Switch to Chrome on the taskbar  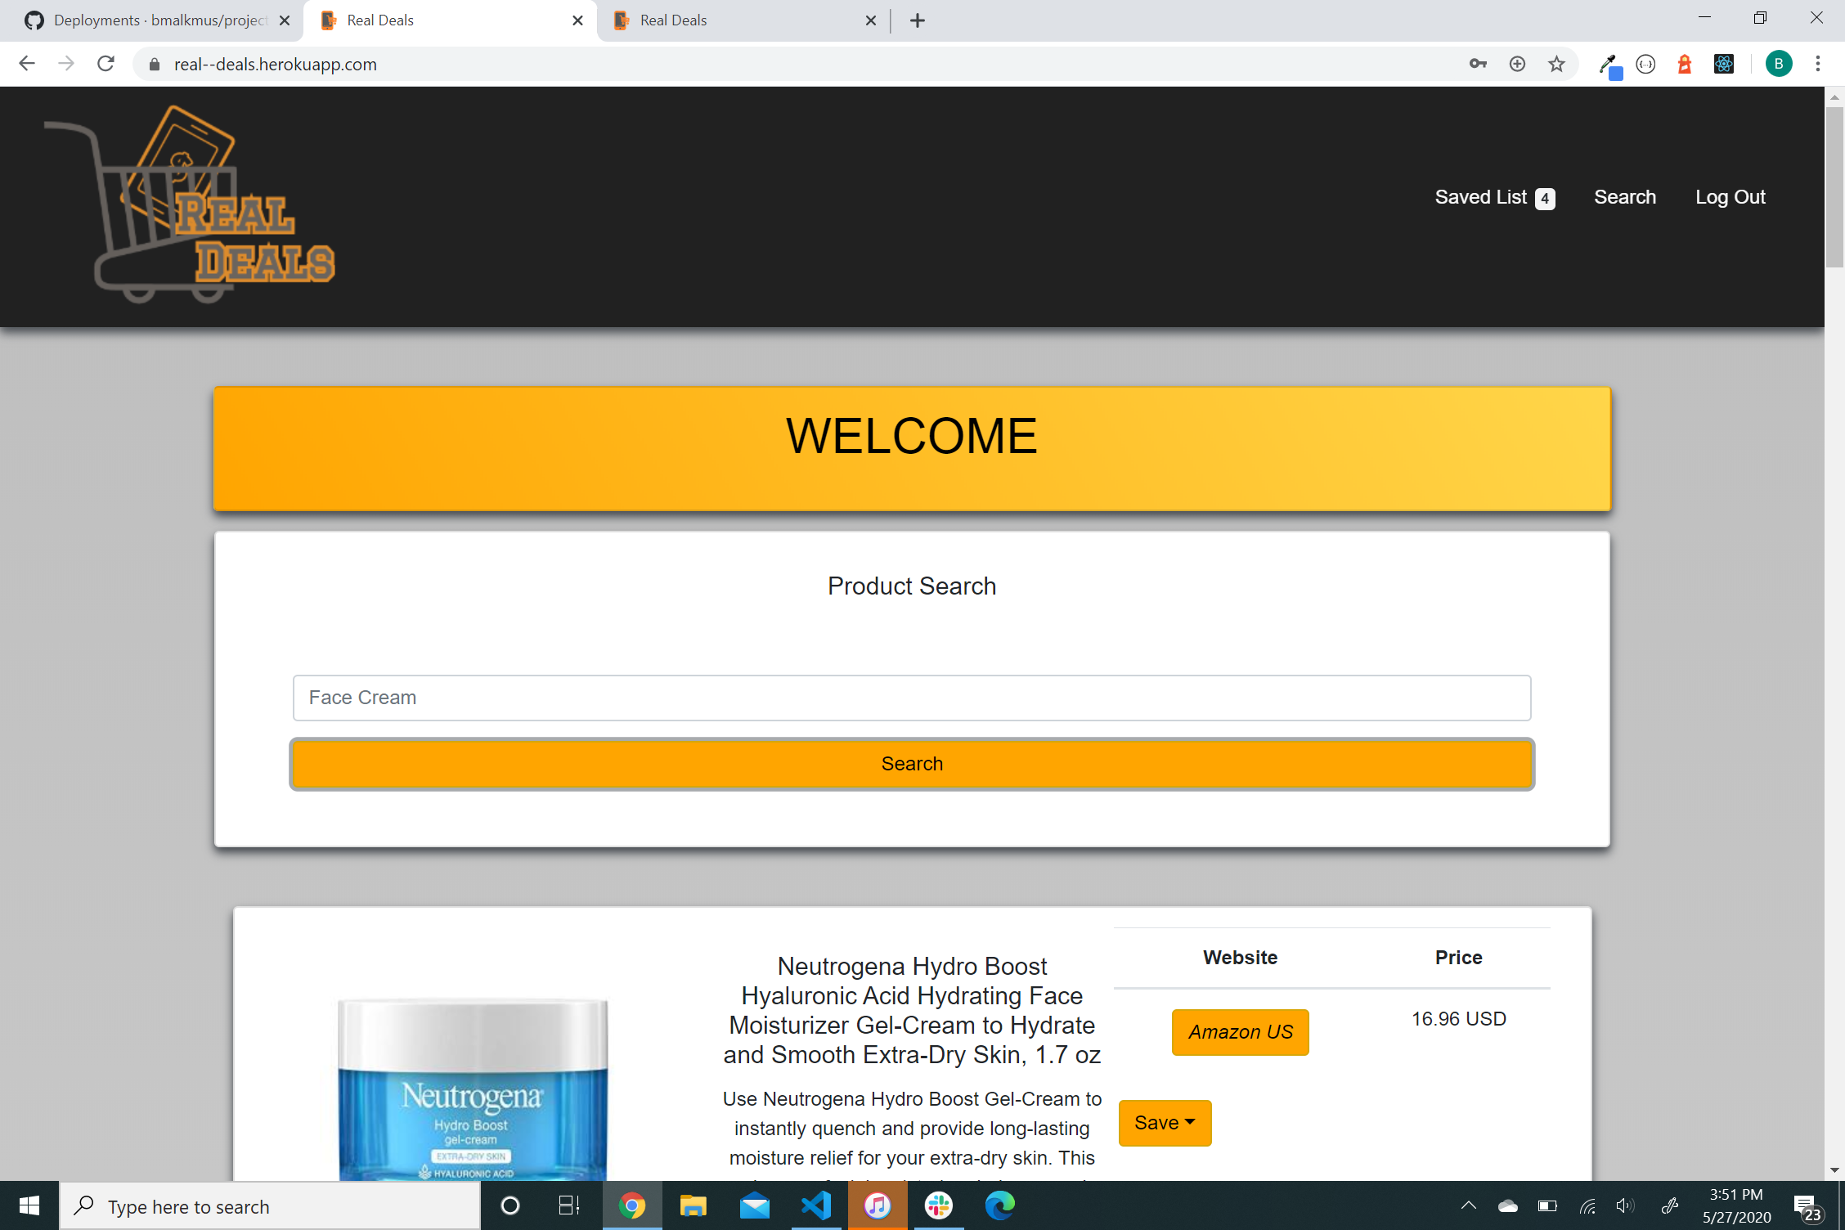[x=632, y=1205]
